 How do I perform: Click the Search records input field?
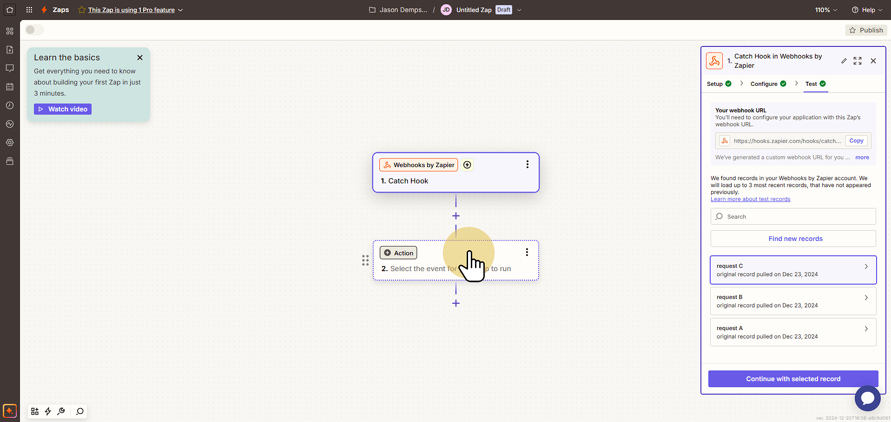793,216
